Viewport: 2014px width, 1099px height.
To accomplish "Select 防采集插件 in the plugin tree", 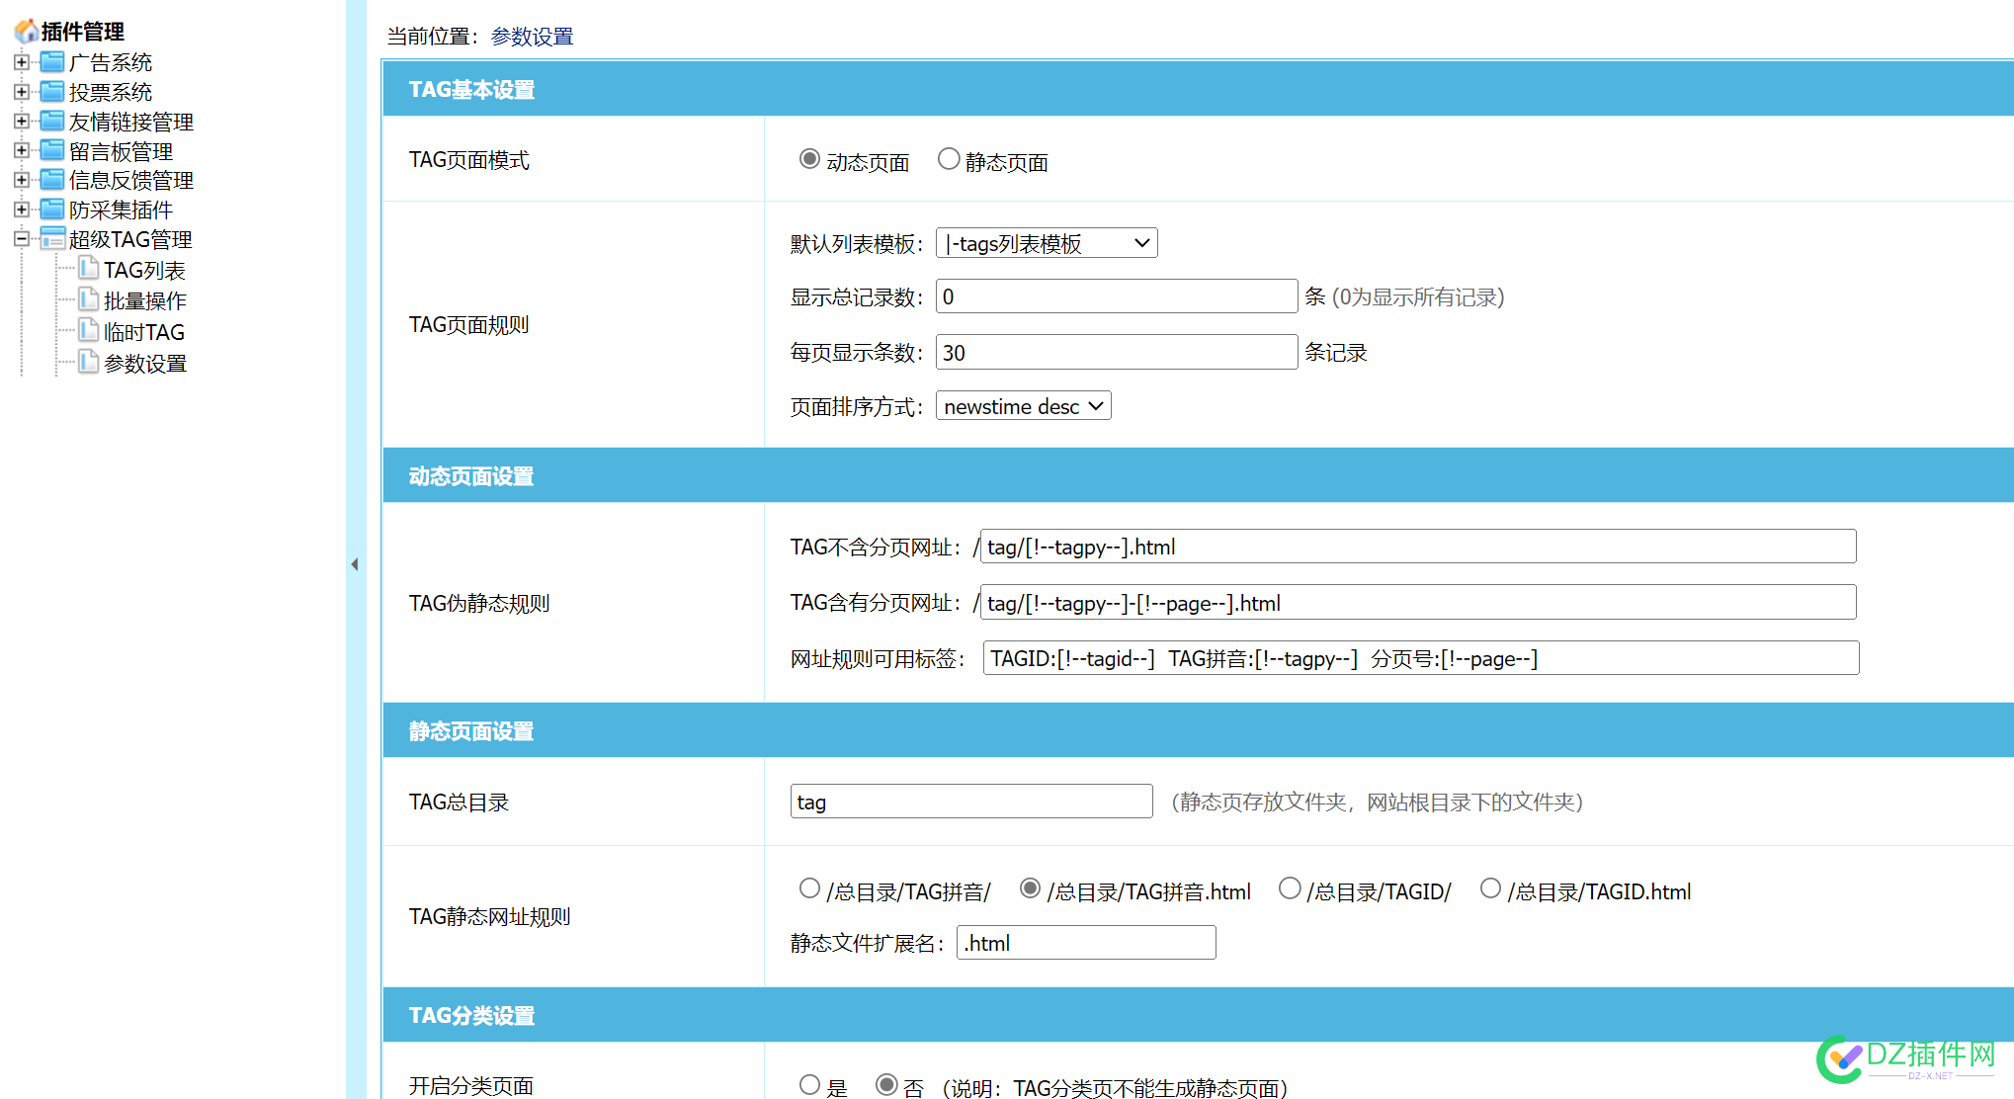I will click(x=121, y=210).
